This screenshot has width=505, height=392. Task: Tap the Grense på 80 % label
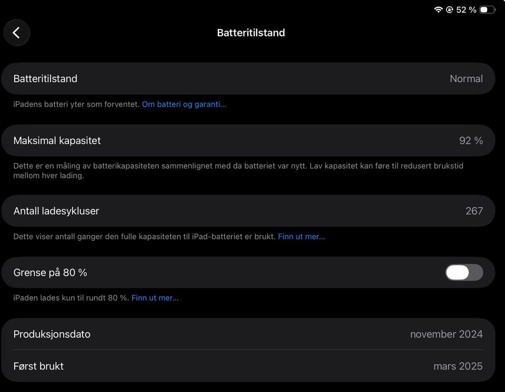50,273
